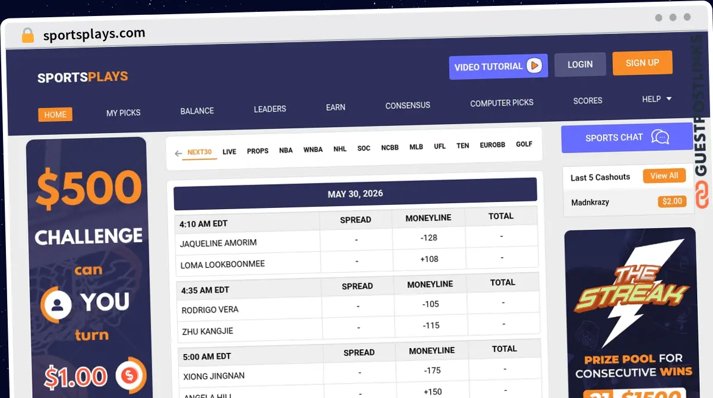Open COMPUTER PICKS page
This screenshot has height=398, width=713.
point(502,103)
